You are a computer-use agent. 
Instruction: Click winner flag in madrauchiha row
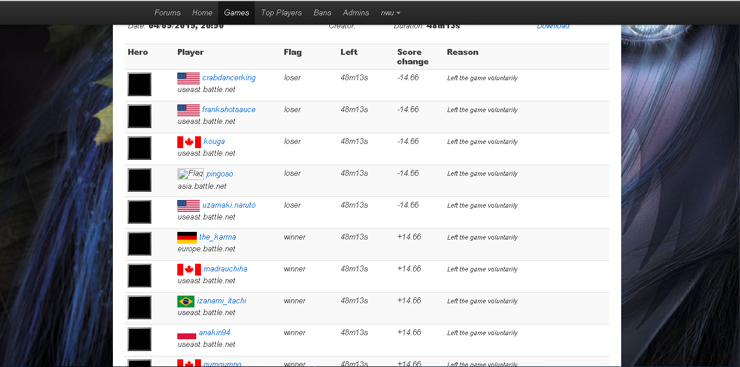coord(294,269)
